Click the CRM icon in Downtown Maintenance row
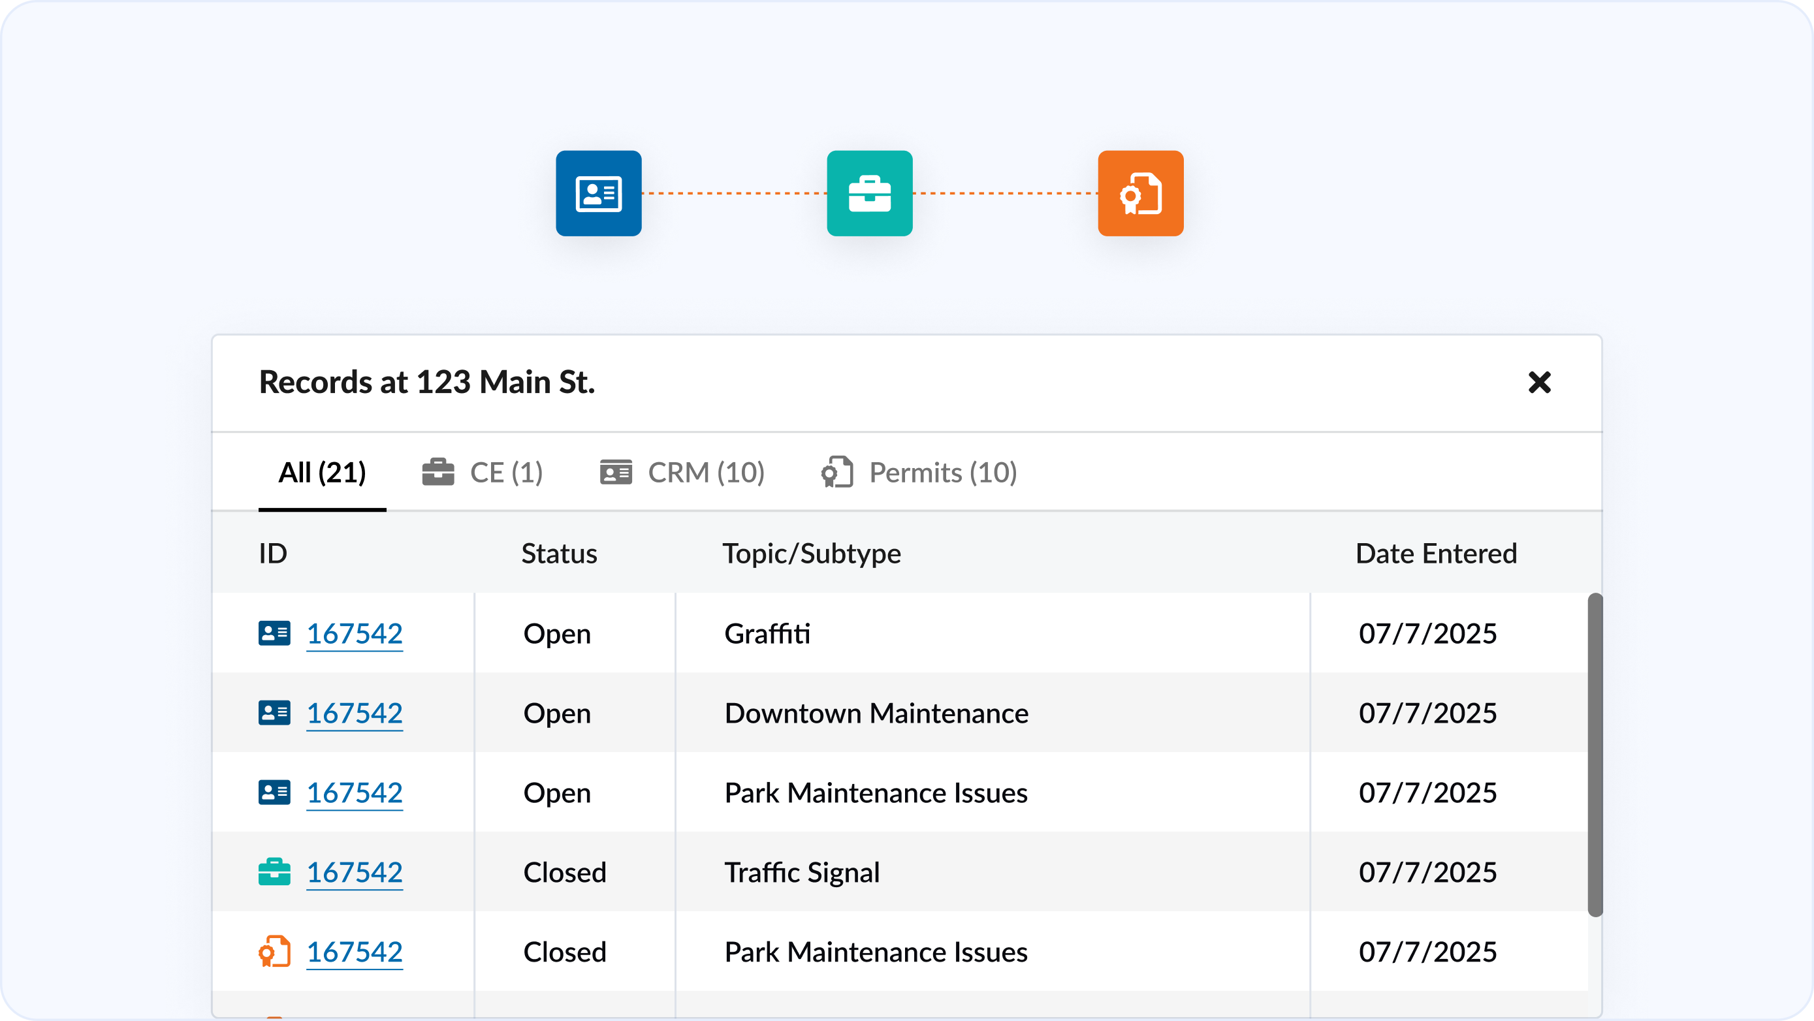 274,713
